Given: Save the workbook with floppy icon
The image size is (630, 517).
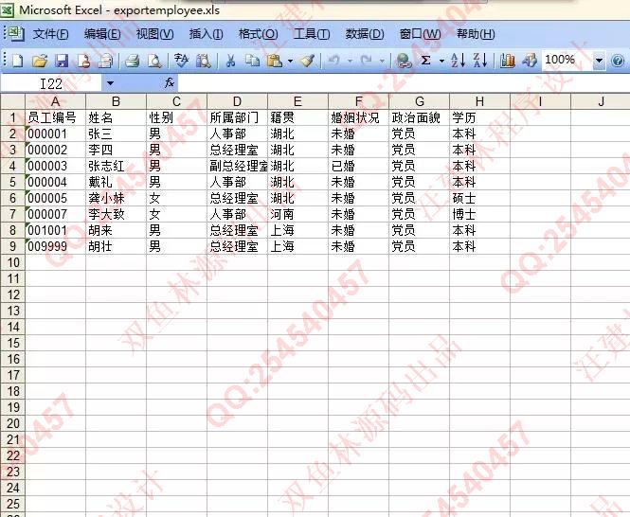Looking at the screenshot, I should point(62,61).
